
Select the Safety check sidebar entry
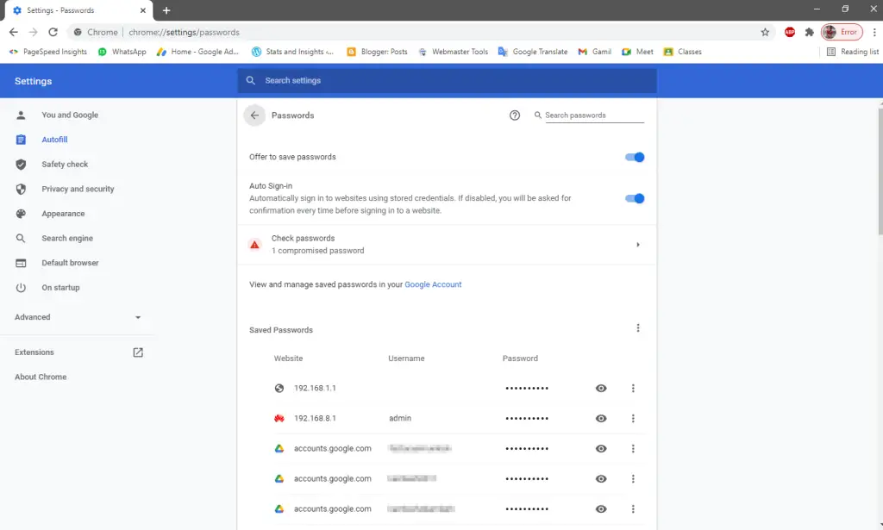coord(65,164)
